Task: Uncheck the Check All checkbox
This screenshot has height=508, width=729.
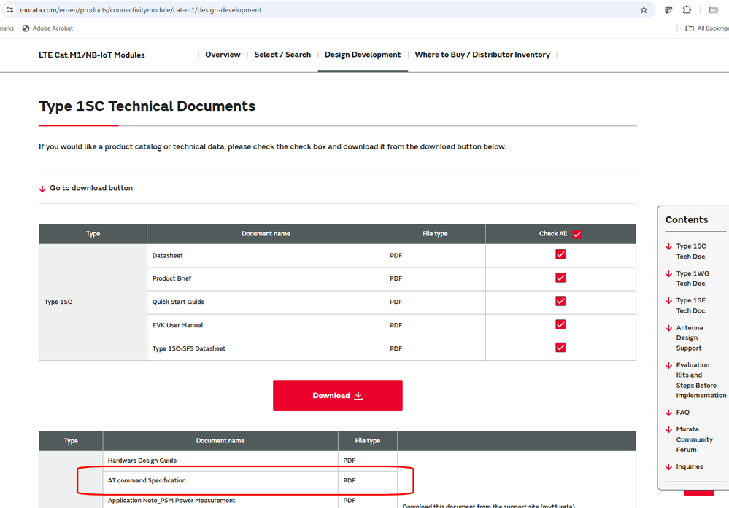Action: (577, 234)
